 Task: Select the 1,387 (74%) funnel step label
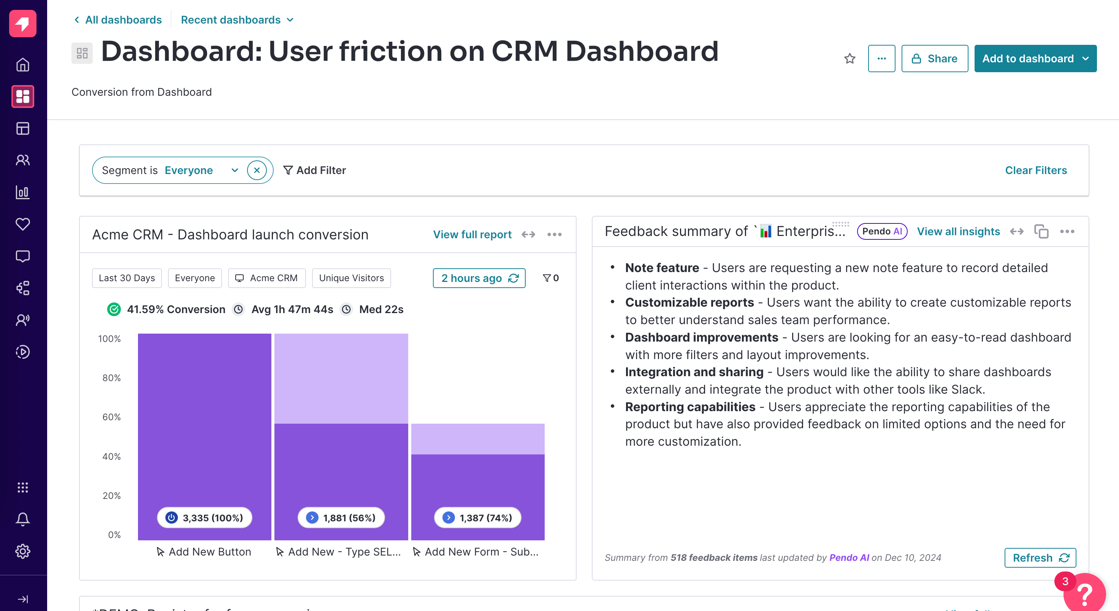(x=477, y=518)
